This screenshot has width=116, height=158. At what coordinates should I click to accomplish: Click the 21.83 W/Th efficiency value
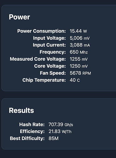click(x=60, y=131)
